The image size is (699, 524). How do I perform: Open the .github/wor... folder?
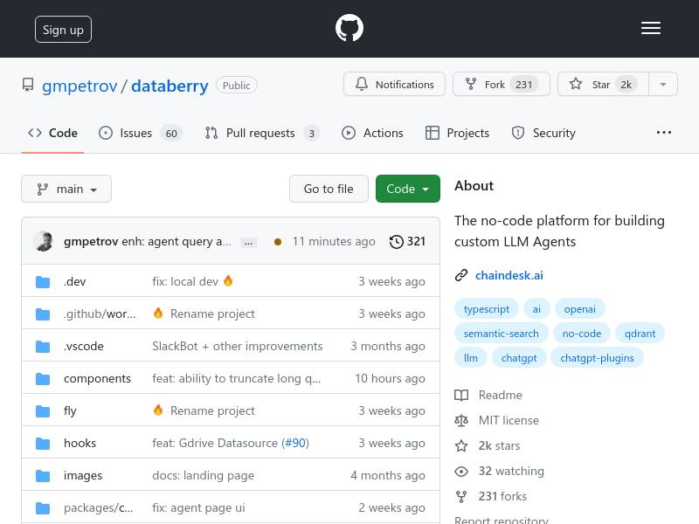(100, 314)
